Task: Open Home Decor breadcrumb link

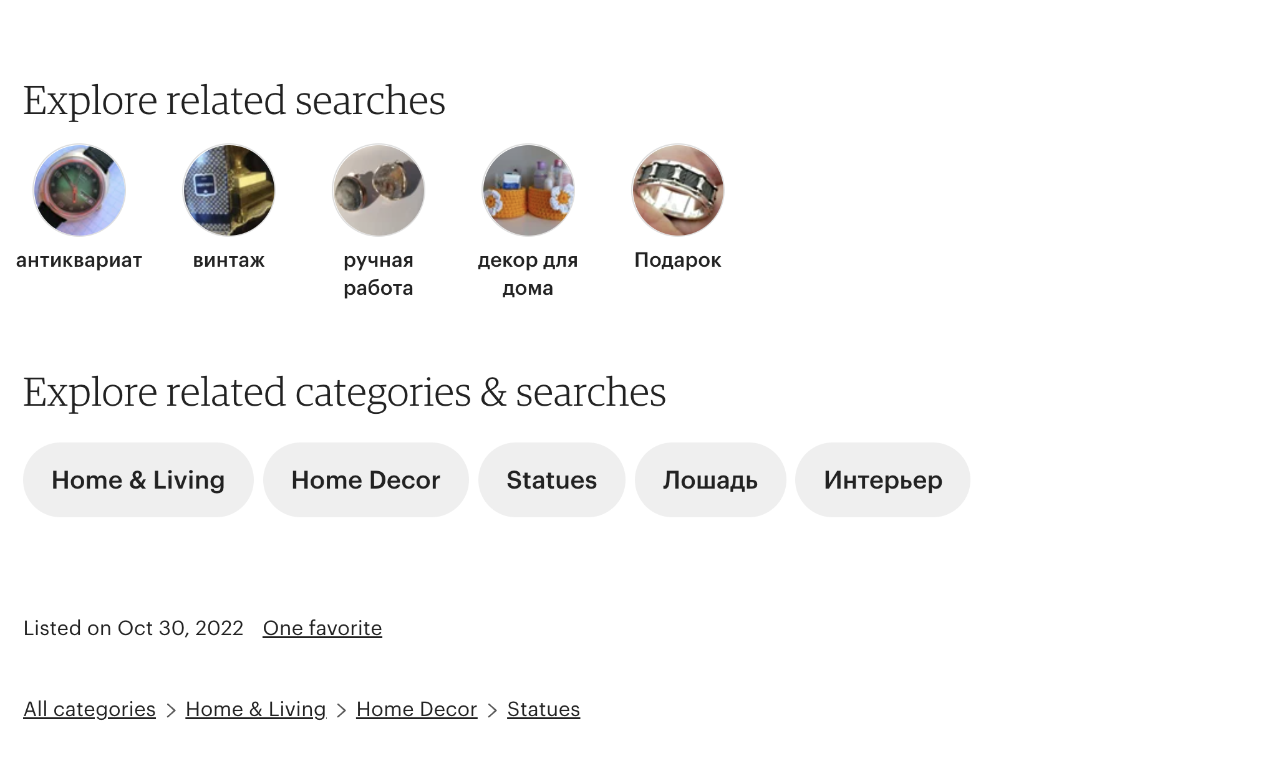Action: click(417, 709)
